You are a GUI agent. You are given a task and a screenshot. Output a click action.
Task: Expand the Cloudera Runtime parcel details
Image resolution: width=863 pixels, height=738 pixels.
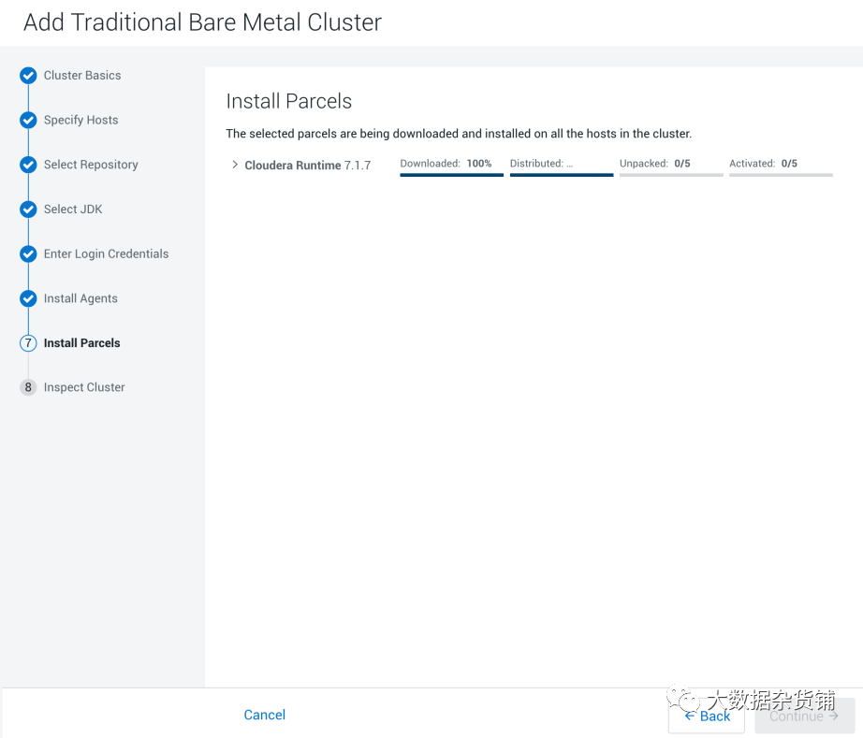pos(235,165)
